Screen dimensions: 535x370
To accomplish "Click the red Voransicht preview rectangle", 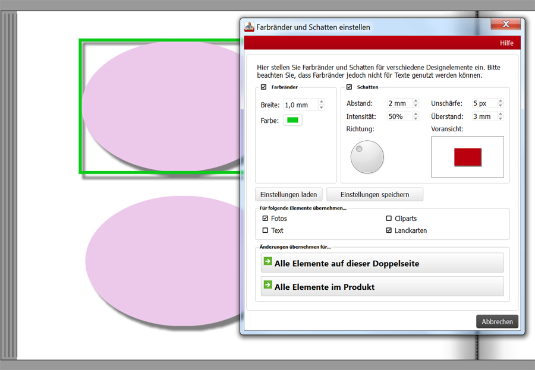I will [x=468, y=157].
